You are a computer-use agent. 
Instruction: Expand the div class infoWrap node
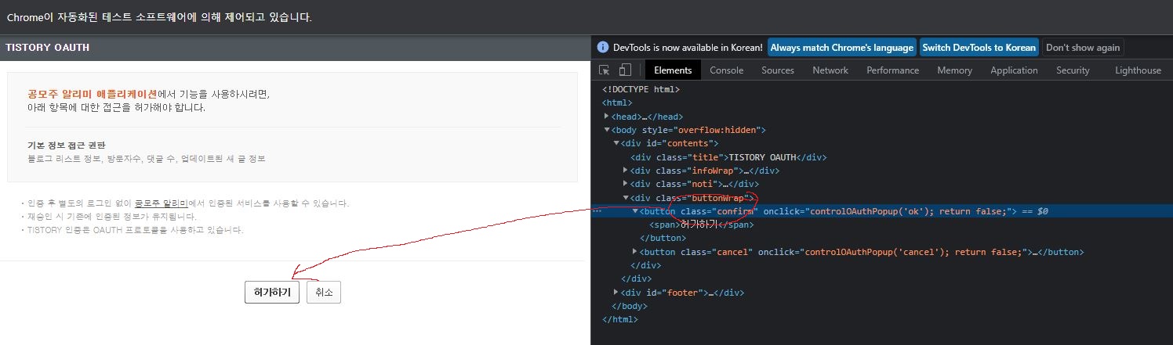[625, 171]
